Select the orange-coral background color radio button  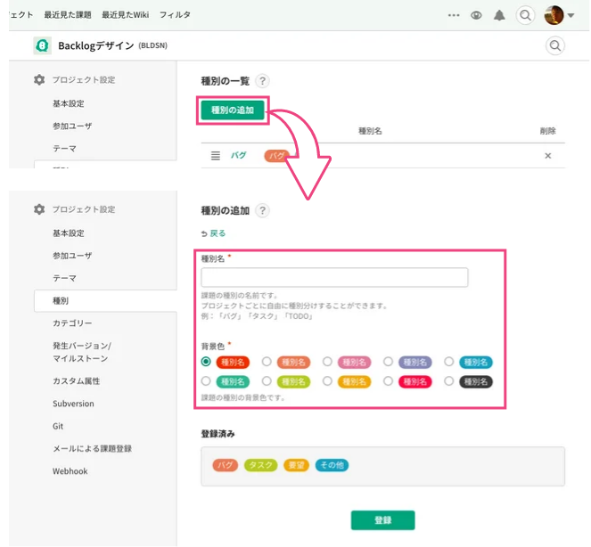[x=267, y=362]
